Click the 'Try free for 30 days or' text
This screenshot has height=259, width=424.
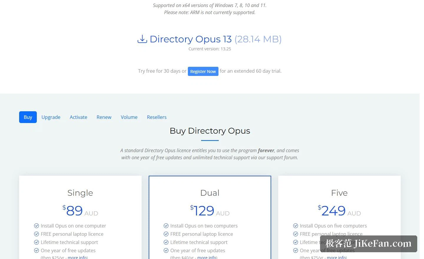[x=162, y=71]
